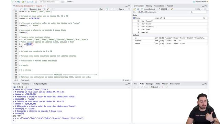Click the blue expand circle next to lista

coord(134,18)
